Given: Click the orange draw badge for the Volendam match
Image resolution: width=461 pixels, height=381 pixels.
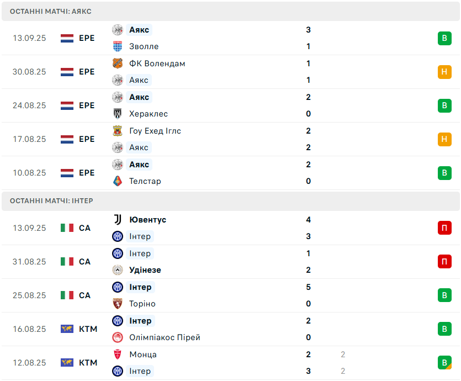Looking at the screenshot, I should point(444,72).
